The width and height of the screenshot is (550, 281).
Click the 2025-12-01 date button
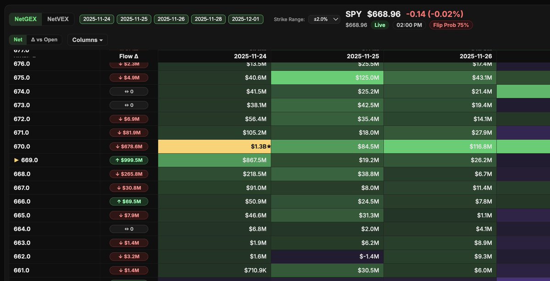(x=246, y=19)
